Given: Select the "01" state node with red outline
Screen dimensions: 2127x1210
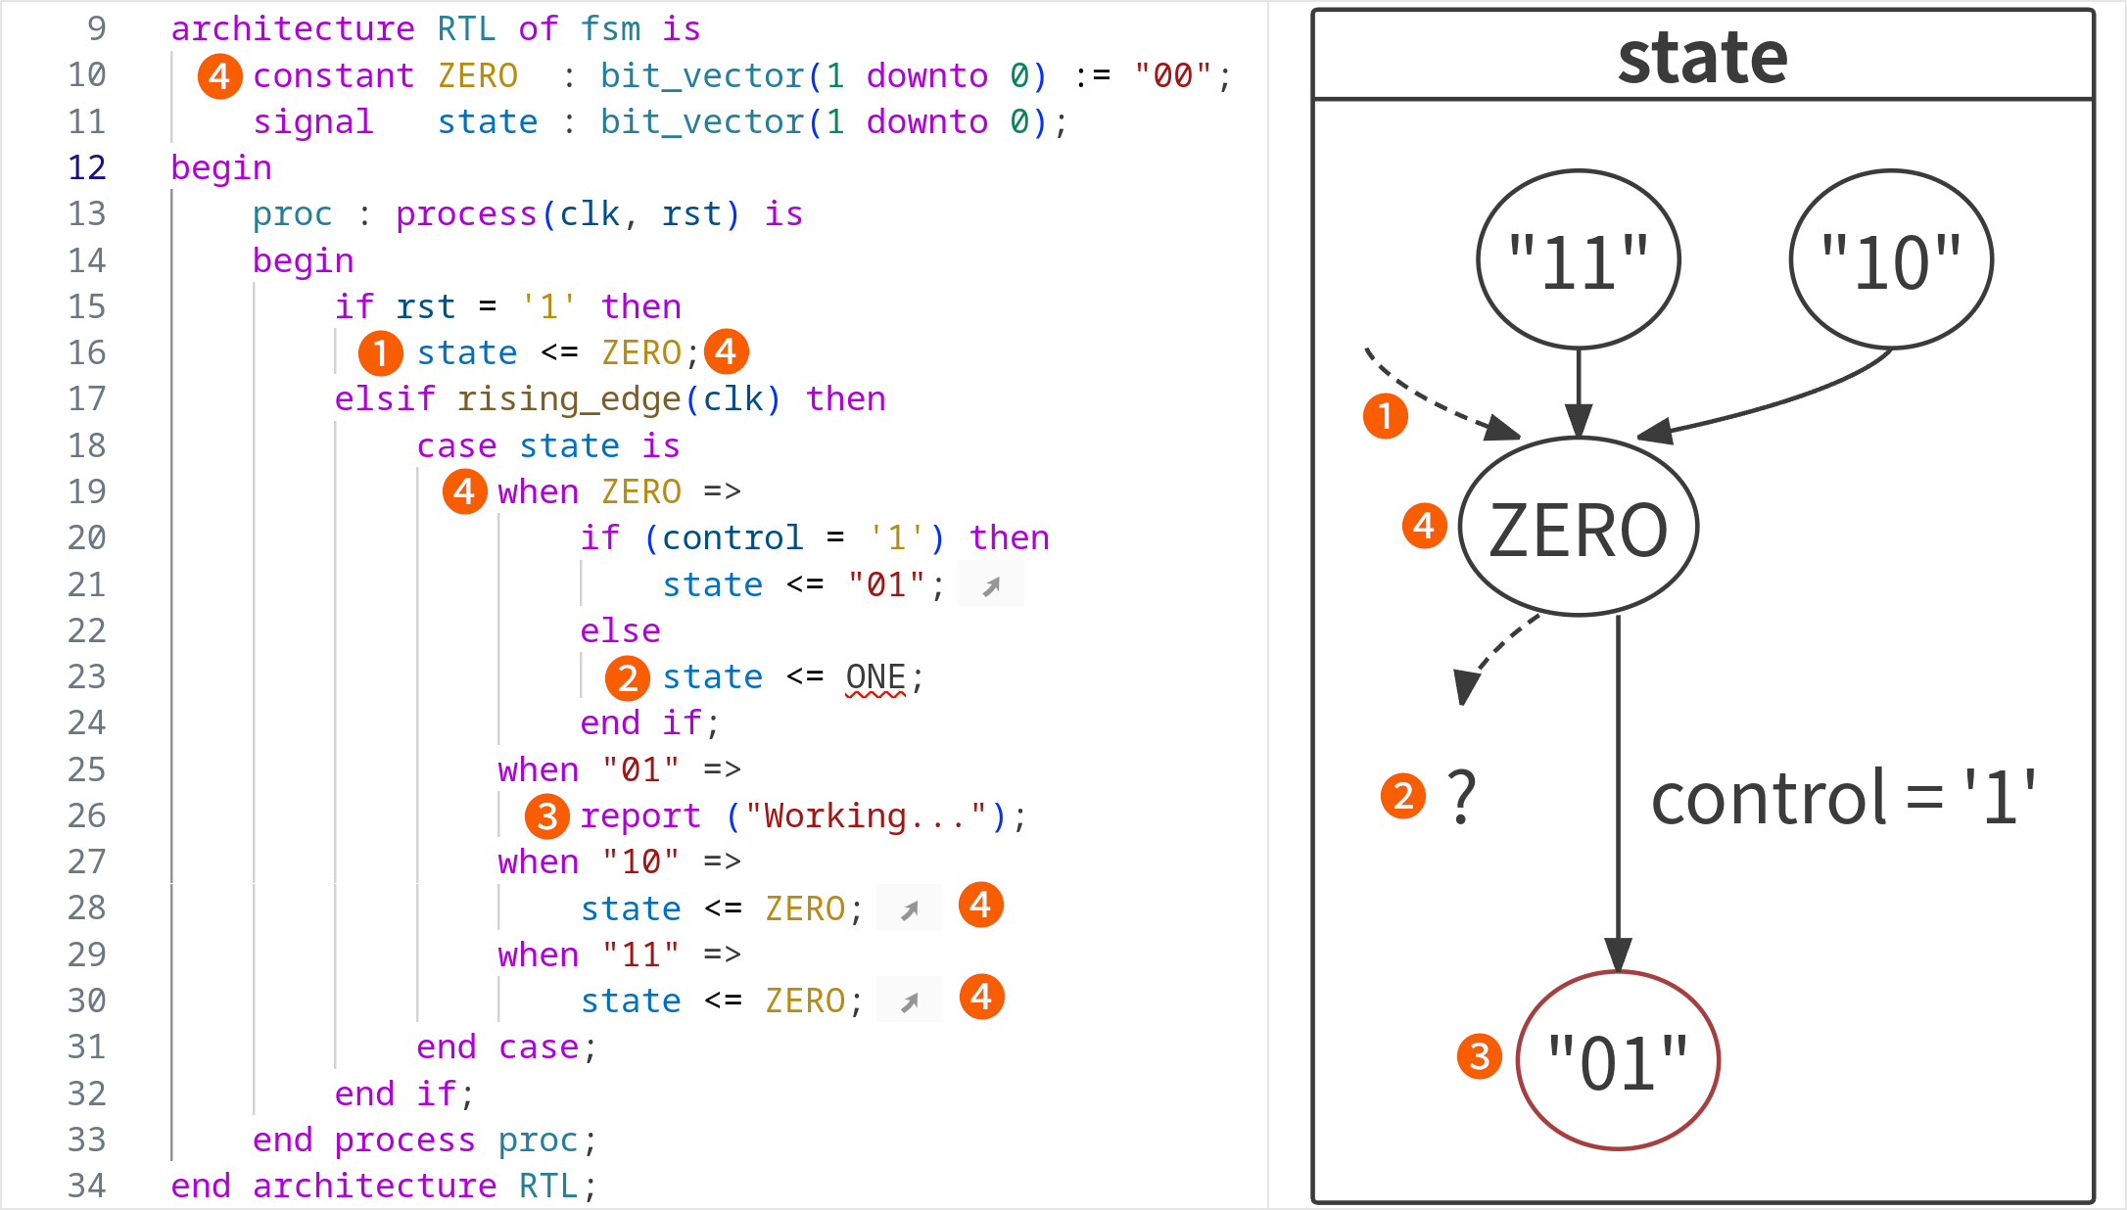Looking at the screenshot, I should point(1618,1060).
